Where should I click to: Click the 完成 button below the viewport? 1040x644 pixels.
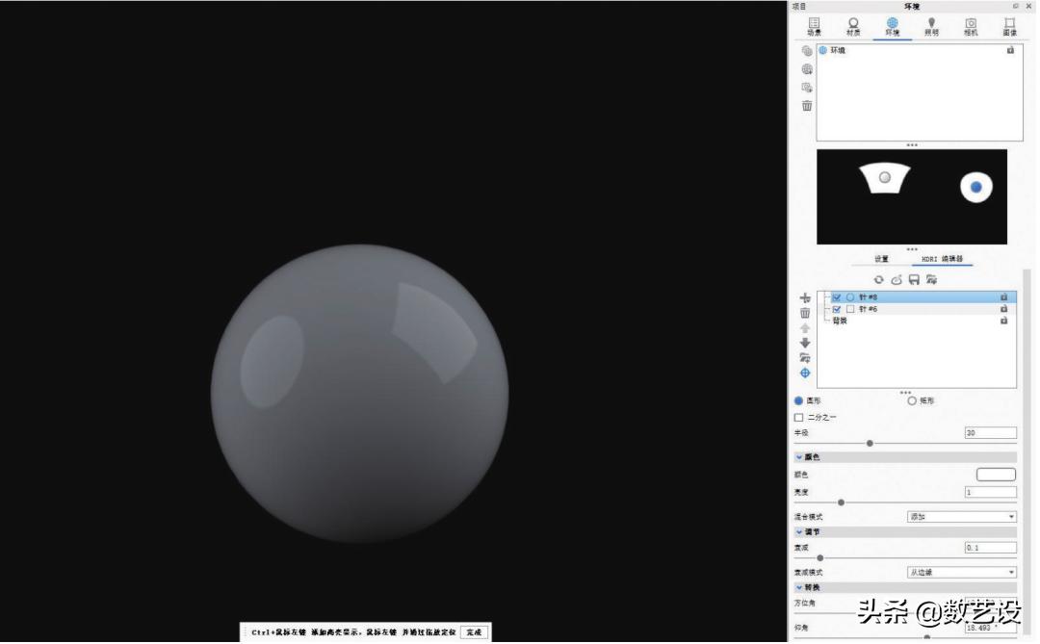(473, 632)
